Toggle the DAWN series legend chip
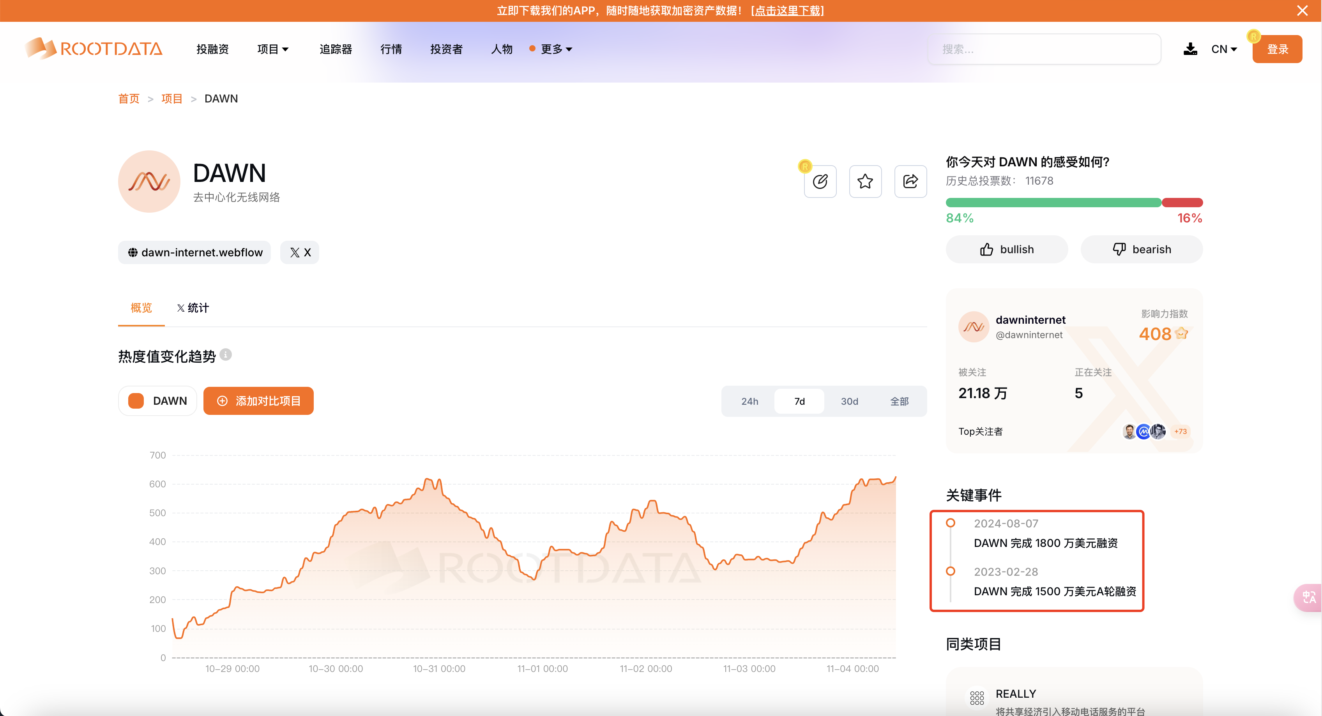The height and width of the screenshot is (716, 1322). pos(157,400)
